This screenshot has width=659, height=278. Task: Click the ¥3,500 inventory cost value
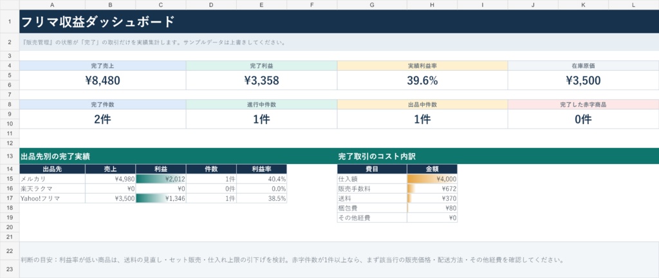(583, 80)
